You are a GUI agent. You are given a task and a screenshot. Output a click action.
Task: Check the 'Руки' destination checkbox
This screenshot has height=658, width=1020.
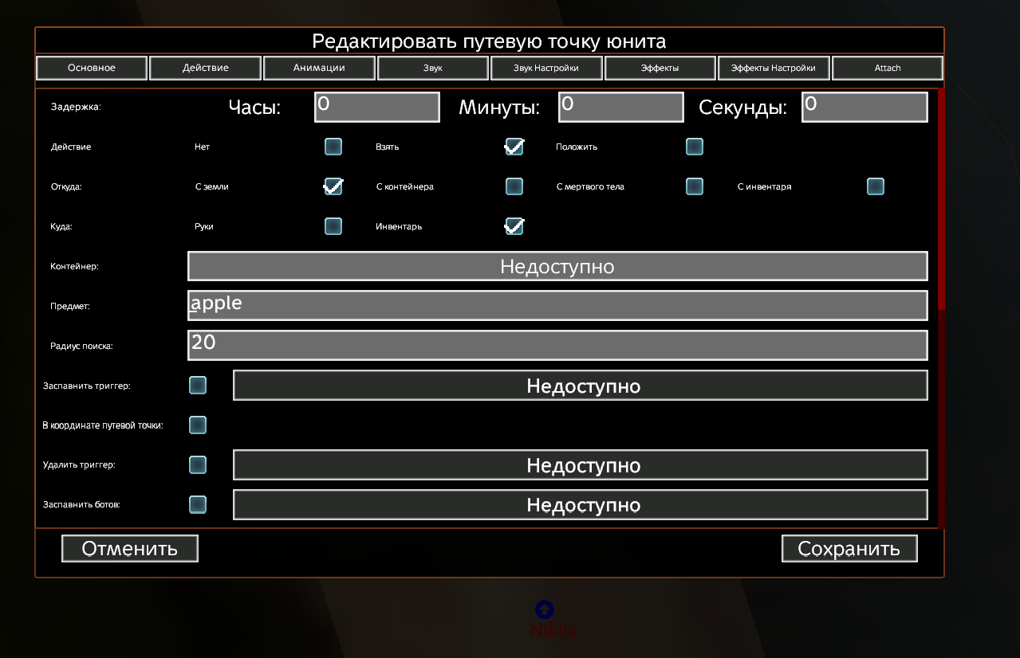pos(333,226)
